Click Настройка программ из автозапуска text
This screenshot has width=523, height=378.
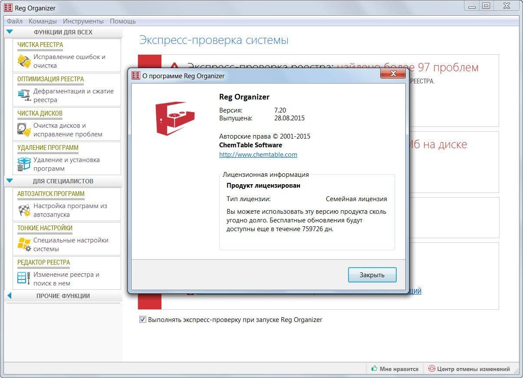pos(70,210)
